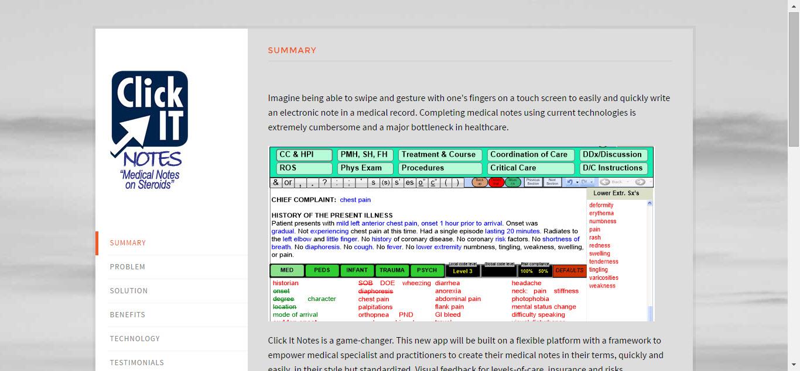The image size is (800, 371).
Task: Click the Previous Section button
Action: click(x=533, y=182)
